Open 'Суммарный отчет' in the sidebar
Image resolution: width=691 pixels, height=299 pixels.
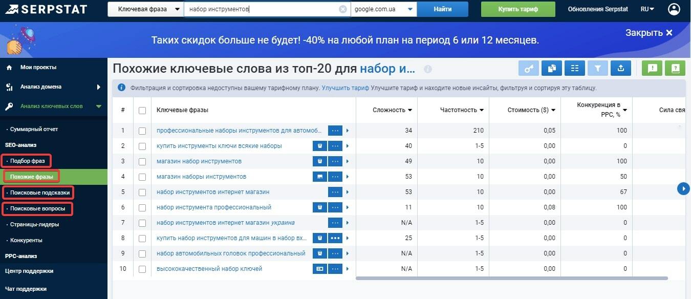click(x=34, y=130)
